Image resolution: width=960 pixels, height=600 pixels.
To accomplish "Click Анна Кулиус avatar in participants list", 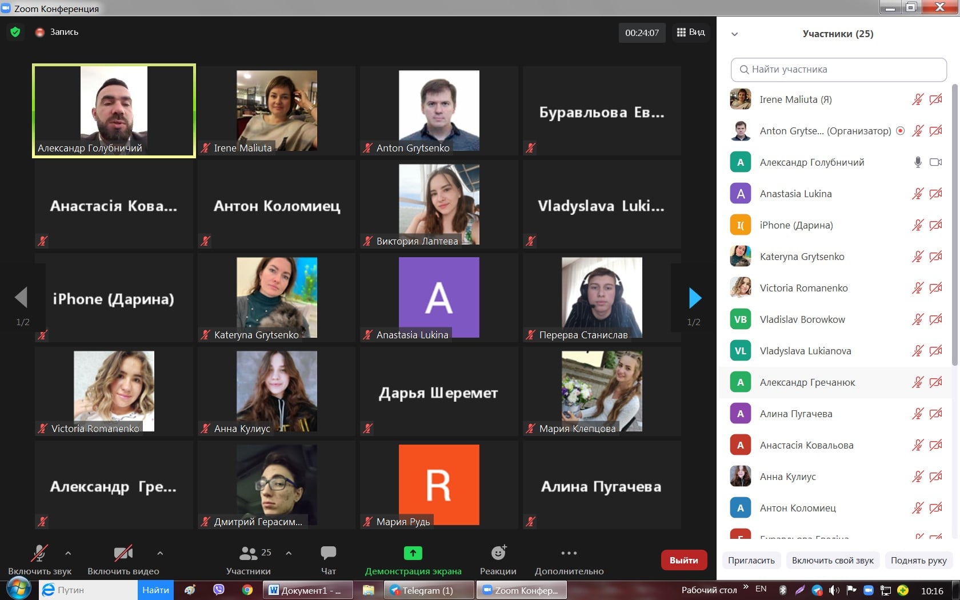I will (x=741, y=477).
